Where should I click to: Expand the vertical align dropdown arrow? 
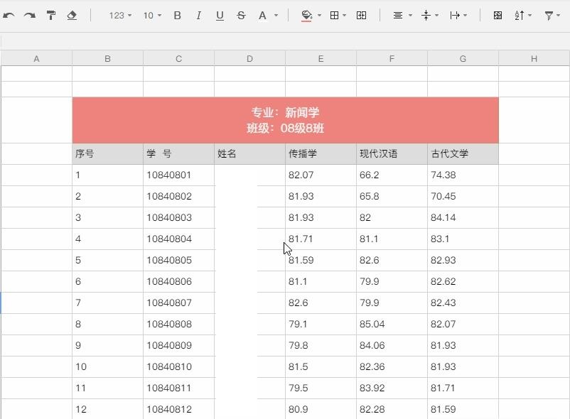[x=436, y=15]
